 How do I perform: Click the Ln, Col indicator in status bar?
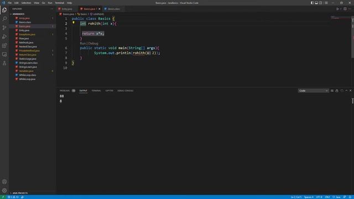tap(296, 197)
